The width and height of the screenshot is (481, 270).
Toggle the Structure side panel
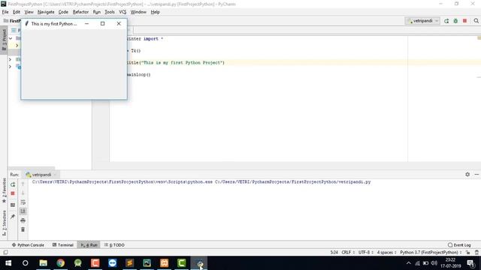coord(4,223)
